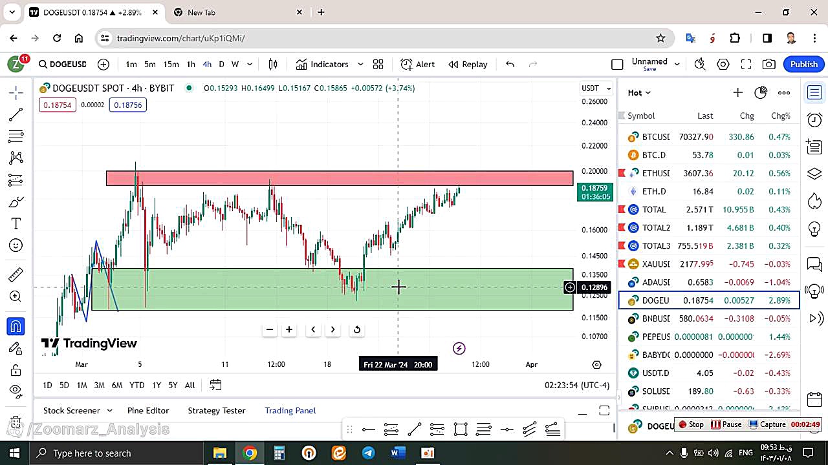Open the Trading Panel tab
The height and width of the screenshot is (465, 828).
(x=290, y=411)
